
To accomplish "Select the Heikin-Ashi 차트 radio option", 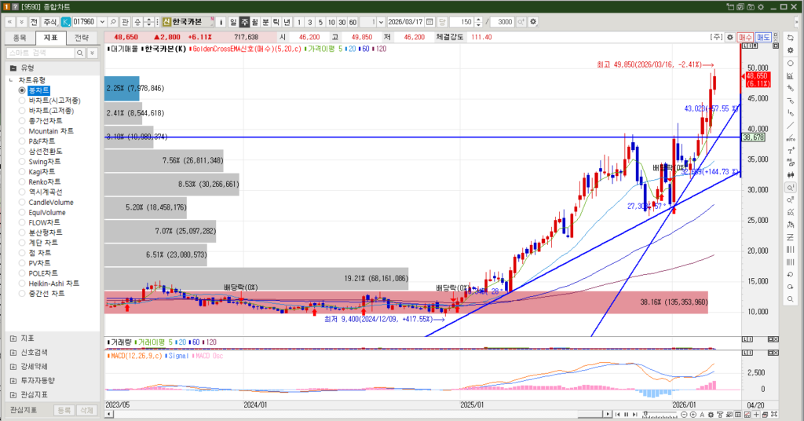I will 24,284.
